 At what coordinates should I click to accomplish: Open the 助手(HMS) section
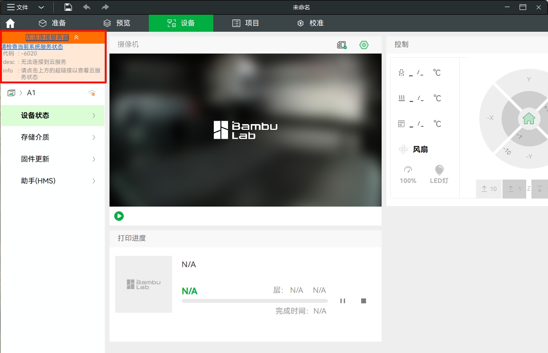(53, 181)
